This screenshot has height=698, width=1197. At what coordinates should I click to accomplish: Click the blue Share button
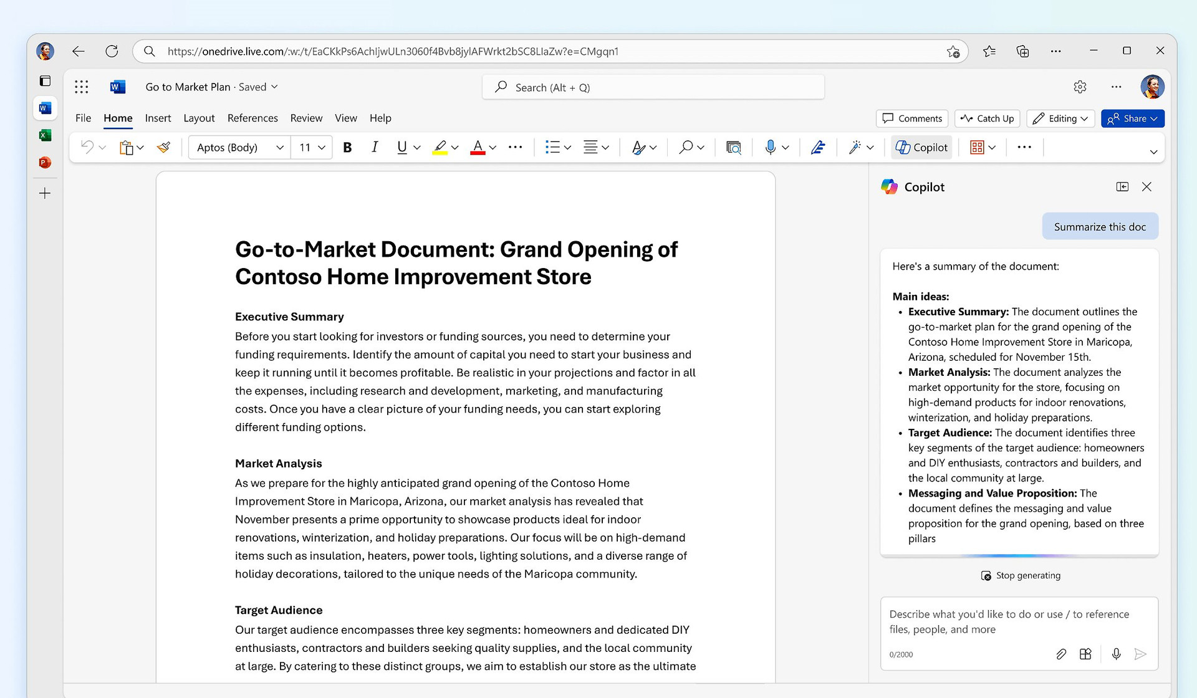[x=1133, y=118]
